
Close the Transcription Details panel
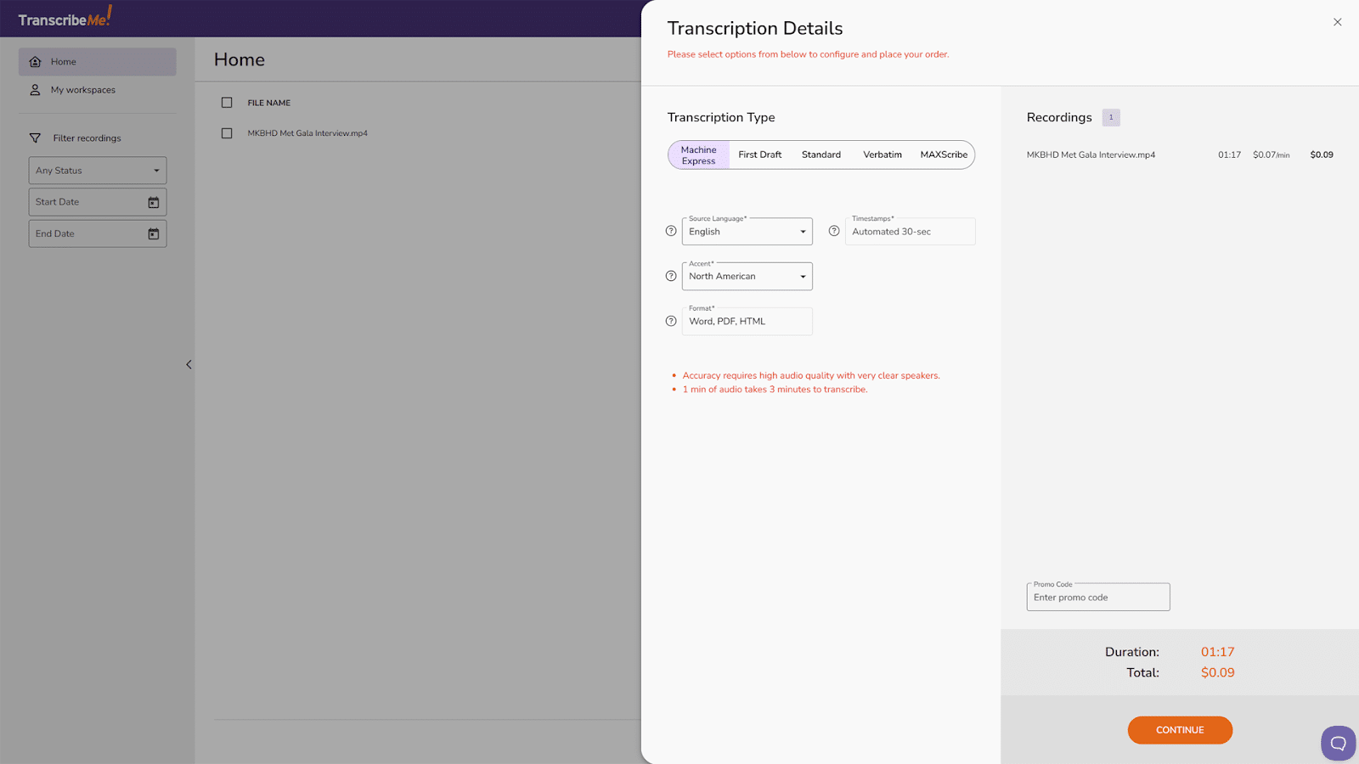(1337, 22)
